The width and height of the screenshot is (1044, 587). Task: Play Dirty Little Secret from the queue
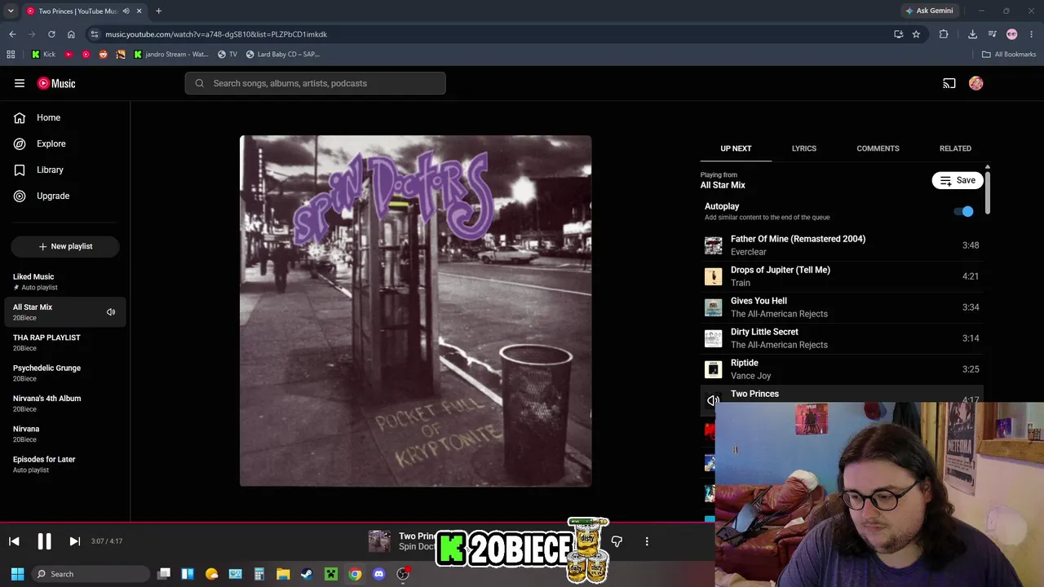point(842,338)
